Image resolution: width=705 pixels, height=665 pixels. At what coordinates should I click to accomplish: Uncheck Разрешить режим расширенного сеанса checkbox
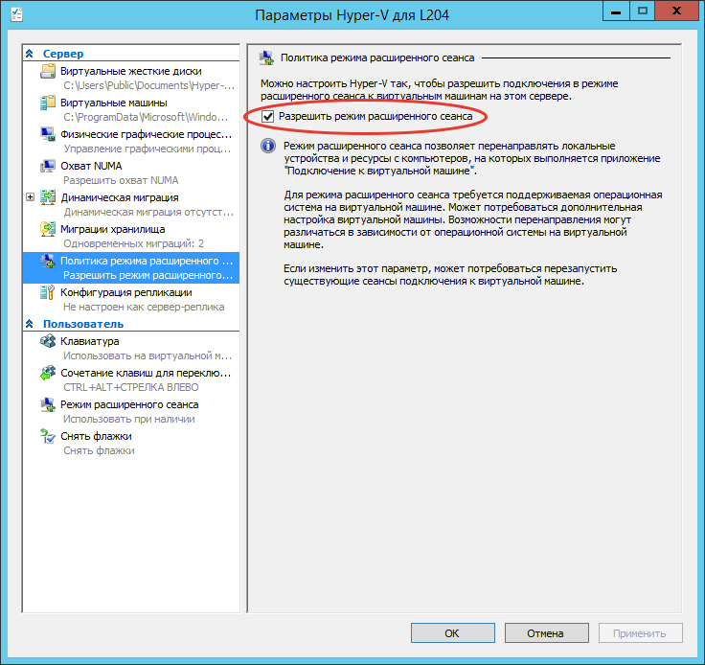pos(269,116)
